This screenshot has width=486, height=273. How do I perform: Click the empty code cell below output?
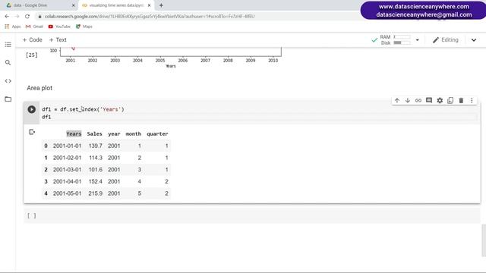251,215
